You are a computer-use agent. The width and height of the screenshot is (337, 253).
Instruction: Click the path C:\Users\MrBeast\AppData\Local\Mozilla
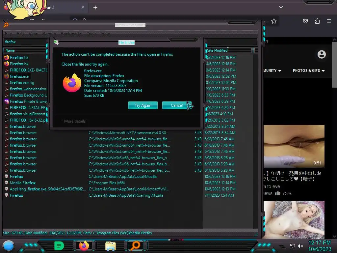[122, 177]
